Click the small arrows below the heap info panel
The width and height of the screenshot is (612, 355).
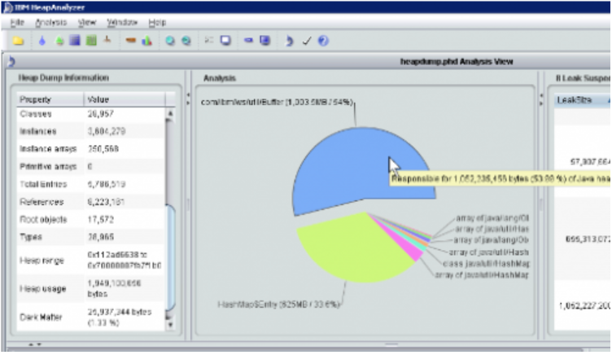click(35, 344)
